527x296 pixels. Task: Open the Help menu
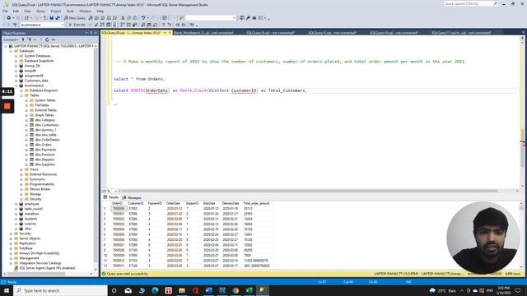pos(100,11)
